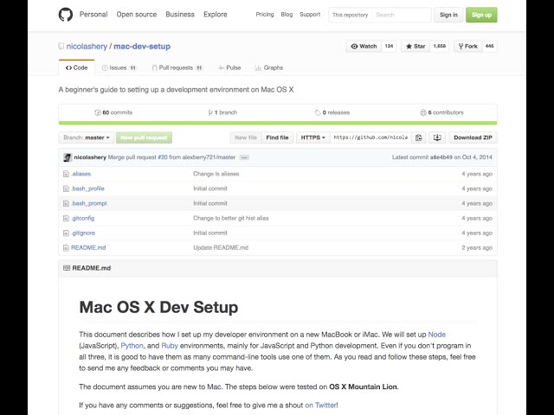This screenshot has width=554, height=415.
Task: Copy clone URL with clipboard icon
Action: (x=419, y=137)
